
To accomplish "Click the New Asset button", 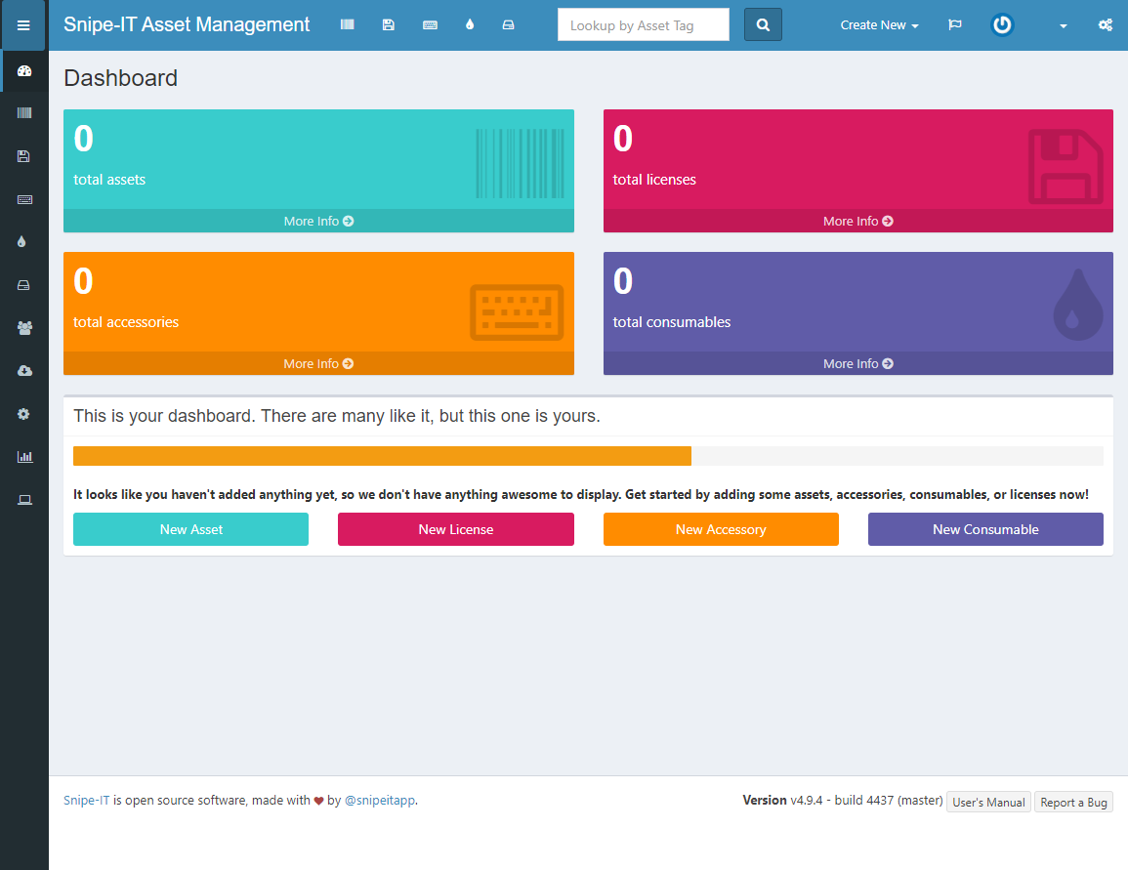I will pos(190,529).
